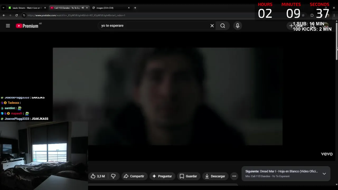
Task: Click the video player area
Action: (167, 96)
